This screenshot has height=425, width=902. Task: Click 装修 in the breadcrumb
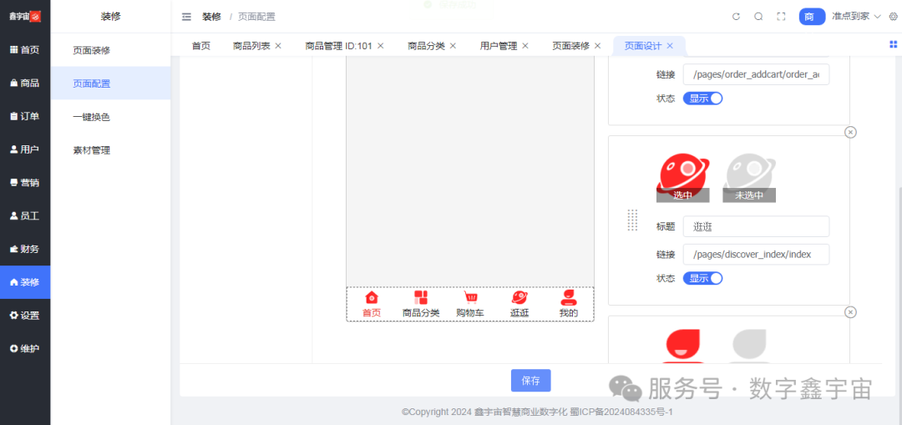pos(211,17)
